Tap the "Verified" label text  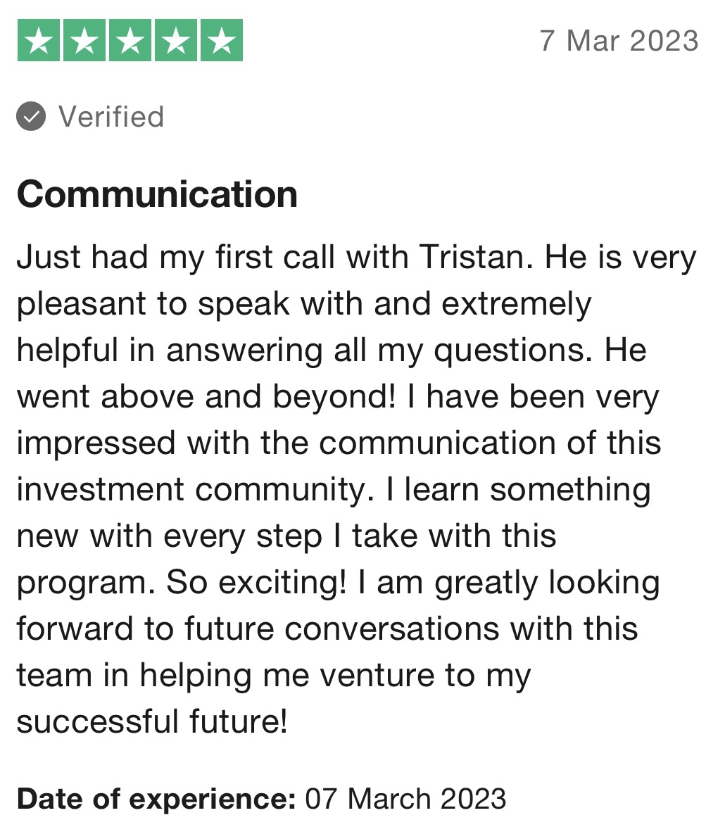(x=111, y=117)
